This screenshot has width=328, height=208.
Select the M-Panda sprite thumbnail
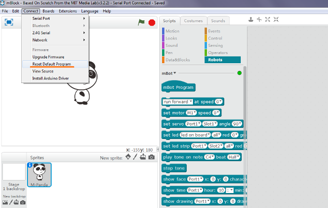(40, 175)
